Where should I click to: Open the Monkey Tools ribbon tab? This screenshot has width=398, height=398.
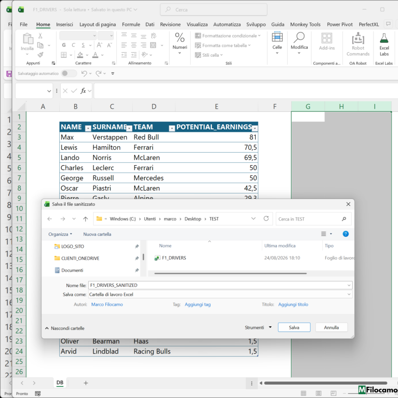tap(305, 24)
